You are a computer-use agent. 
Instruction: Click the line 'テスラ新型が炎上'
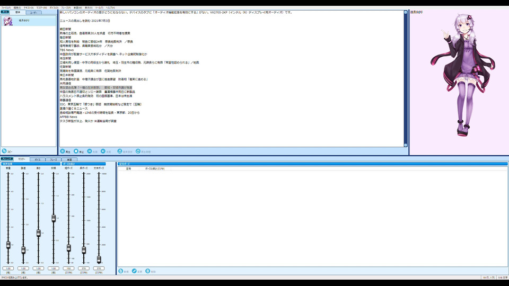(x=88, y=121)
